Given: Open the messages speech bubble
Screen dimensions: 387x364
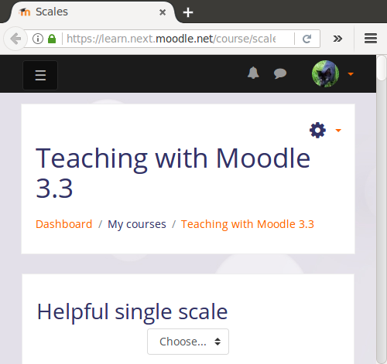Looking at the screenshot, I should (x=280, y=73).
